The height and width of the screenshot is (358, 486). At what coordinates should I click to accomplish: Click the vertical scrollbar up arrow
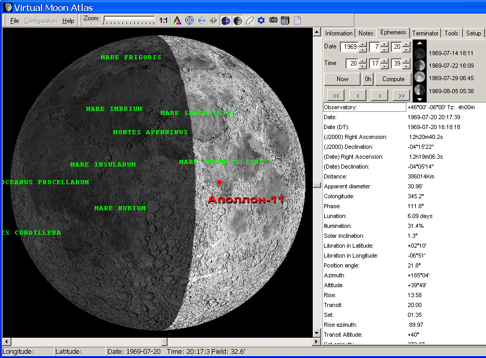coord(316,32)
